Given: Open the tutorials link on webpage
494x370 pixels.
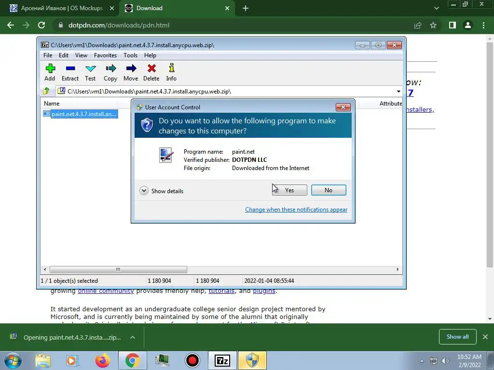Looking at the screenshot, I should coord(221,291).
